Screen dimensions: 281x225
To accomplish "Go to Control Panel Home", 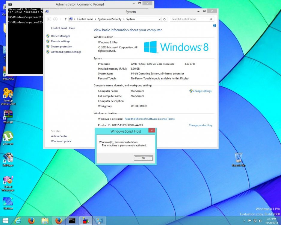I will pos(63,28).
